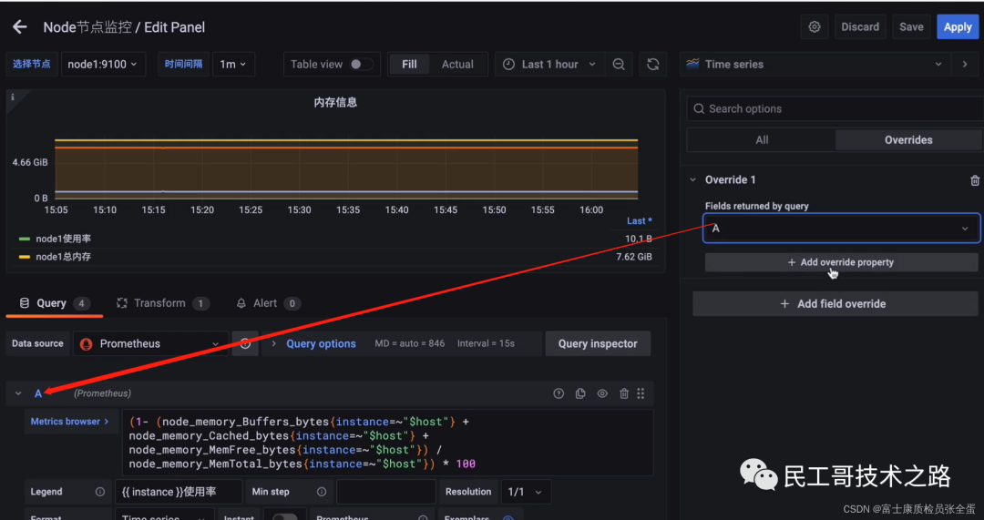Collapse Override 1 section

[692, 180]
